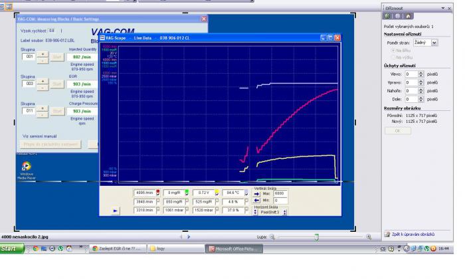Go to the next picture arrow

189,236
